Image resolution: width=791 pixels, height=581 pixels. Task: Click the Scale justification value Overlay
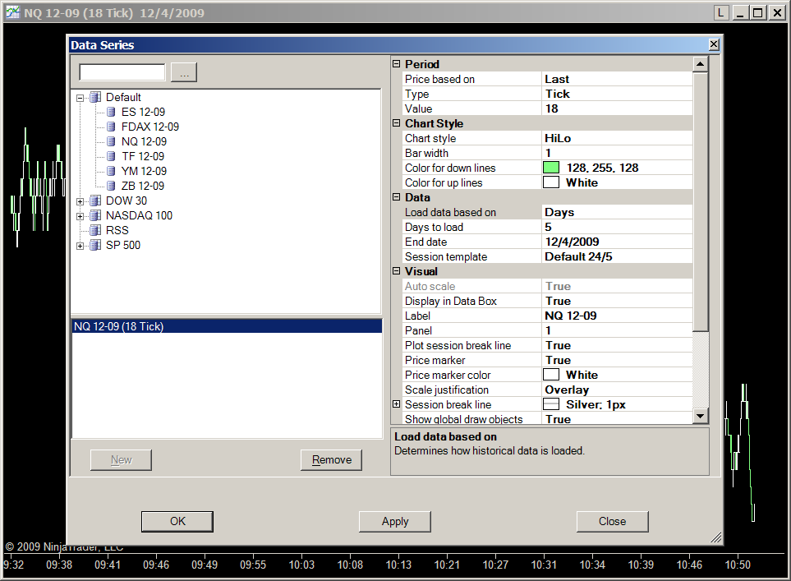[617, 390]
